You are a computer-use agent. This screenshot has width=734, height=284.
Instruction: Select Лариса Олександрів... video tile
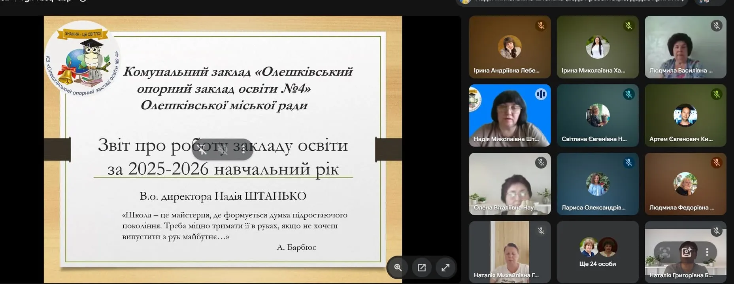point(598,184)
